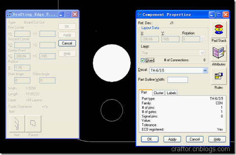The height and width of the screenshot is (155, 236).
Task: Click Drafting Edge Properties title bar app icon
Action: tap(9, 14)
